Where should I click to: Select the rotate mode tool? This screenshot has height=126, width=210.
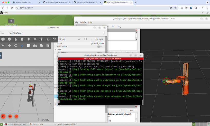click(x=16, y=46)
